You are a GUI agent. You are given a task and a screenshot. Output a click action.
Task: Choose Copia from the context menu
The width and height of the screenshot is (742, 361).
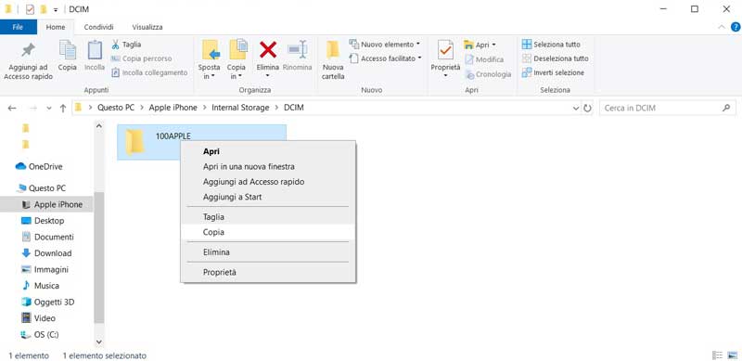click(268, 232)
